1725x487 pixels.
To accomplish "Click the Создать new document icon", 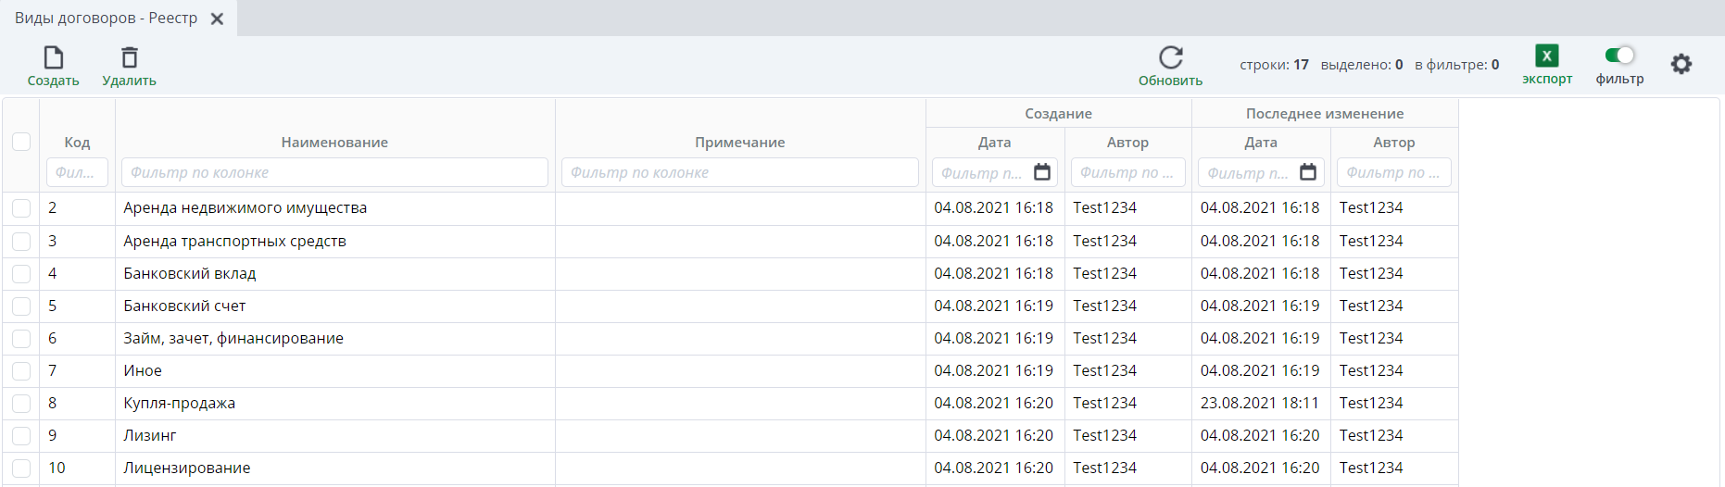I will (53, 58).
